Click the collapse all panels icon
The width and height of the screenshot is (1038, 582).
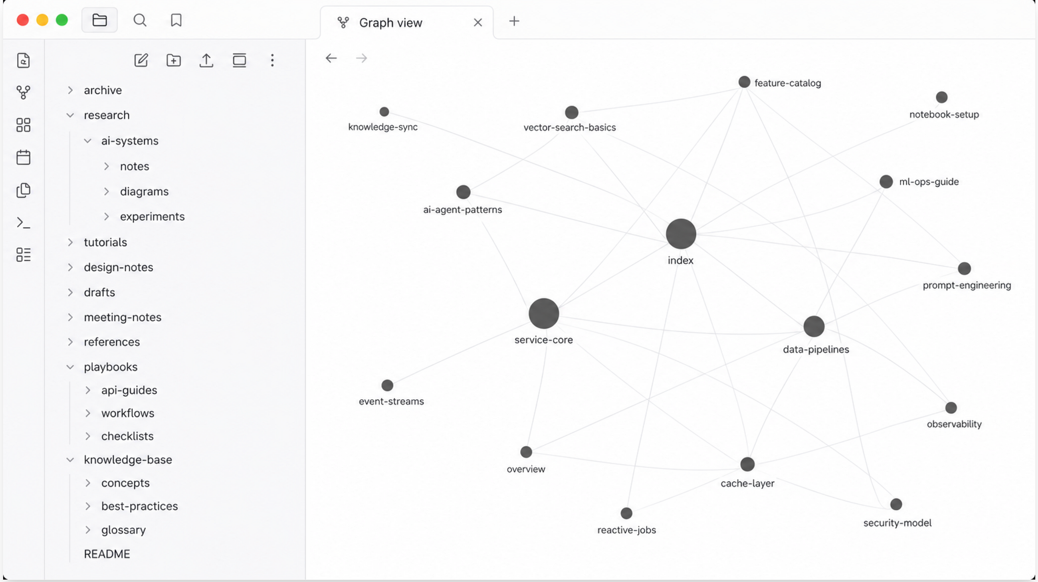coord(240,60)
